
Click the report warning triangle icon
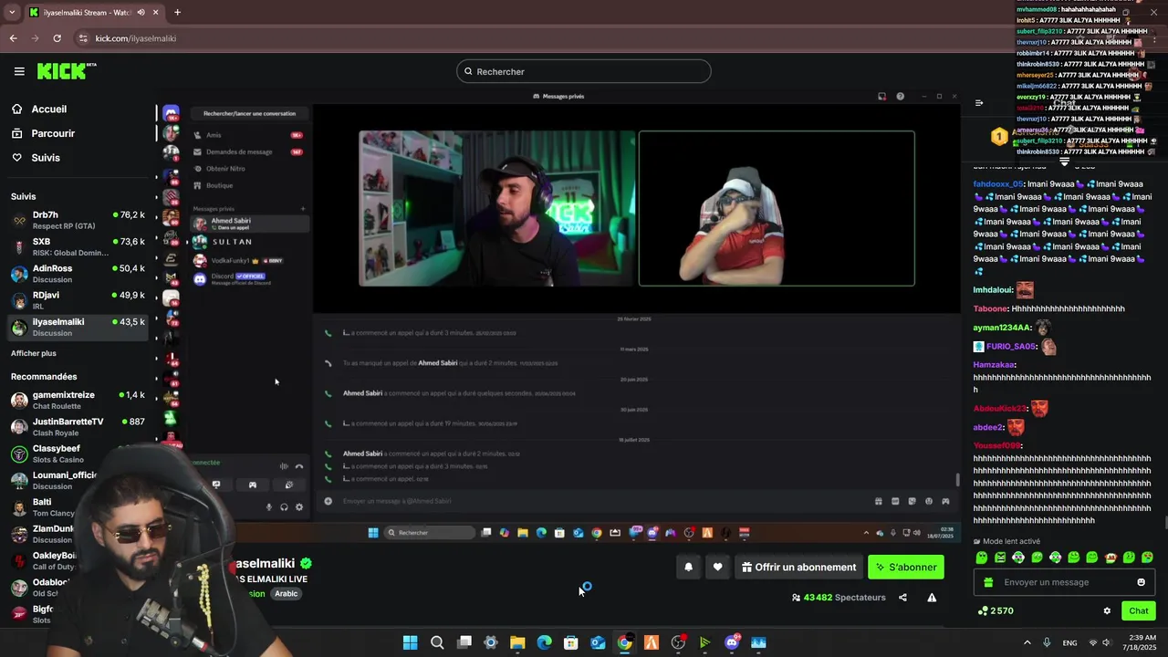(932, 598)
